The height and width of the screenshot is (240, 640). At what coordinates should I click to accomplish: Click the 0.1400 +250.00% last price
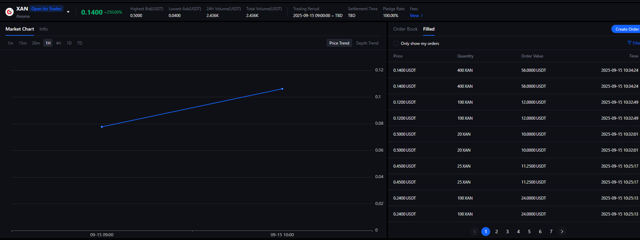[x=101, y=12]
